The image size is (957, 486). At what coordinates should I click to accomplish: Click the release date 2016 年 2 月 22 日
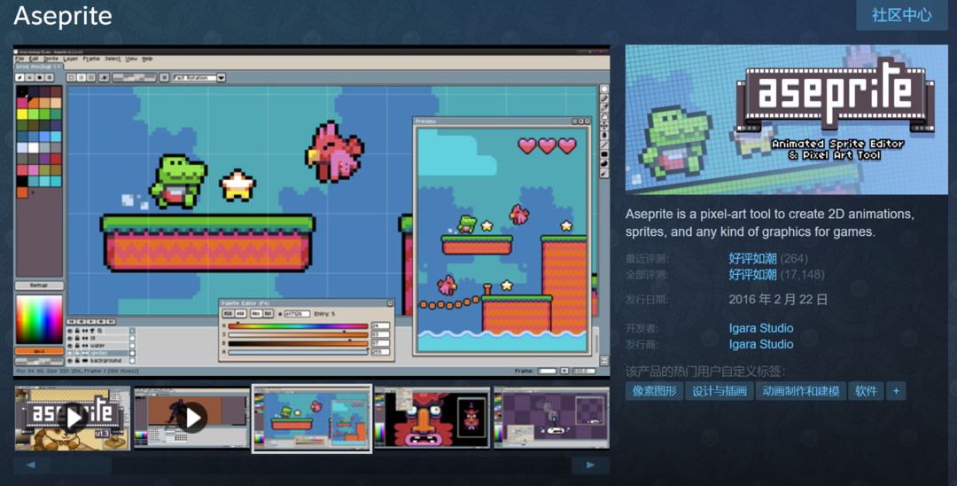[778, 299]
